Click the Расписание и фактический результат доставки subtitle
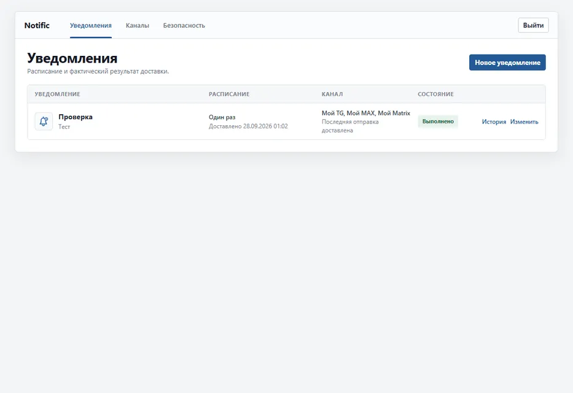 pyautogui.click(x=98, y=72)
